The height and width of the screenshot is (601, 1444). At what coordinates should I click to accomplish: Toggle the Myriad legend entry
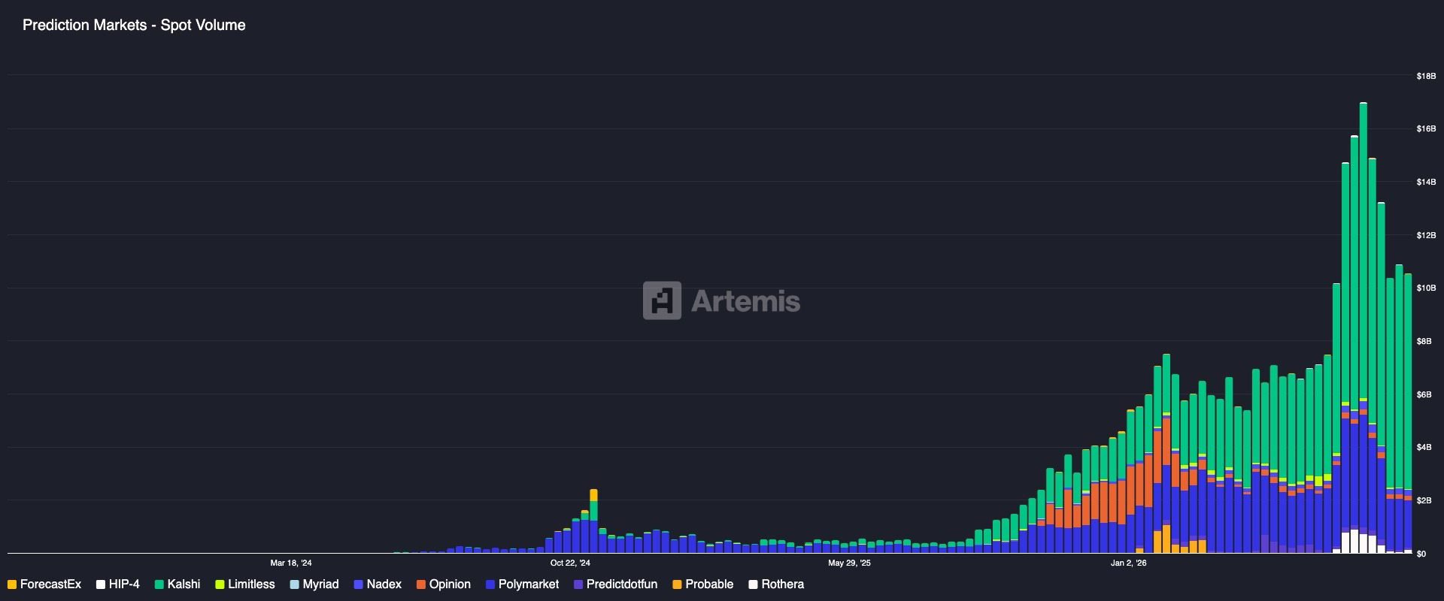coord(314,584)
